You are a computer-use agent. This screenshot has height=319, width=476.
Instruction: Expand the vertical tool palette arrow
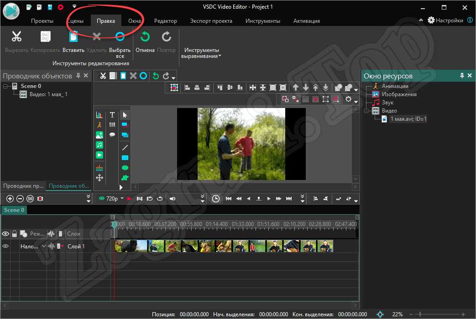point(121,187)
